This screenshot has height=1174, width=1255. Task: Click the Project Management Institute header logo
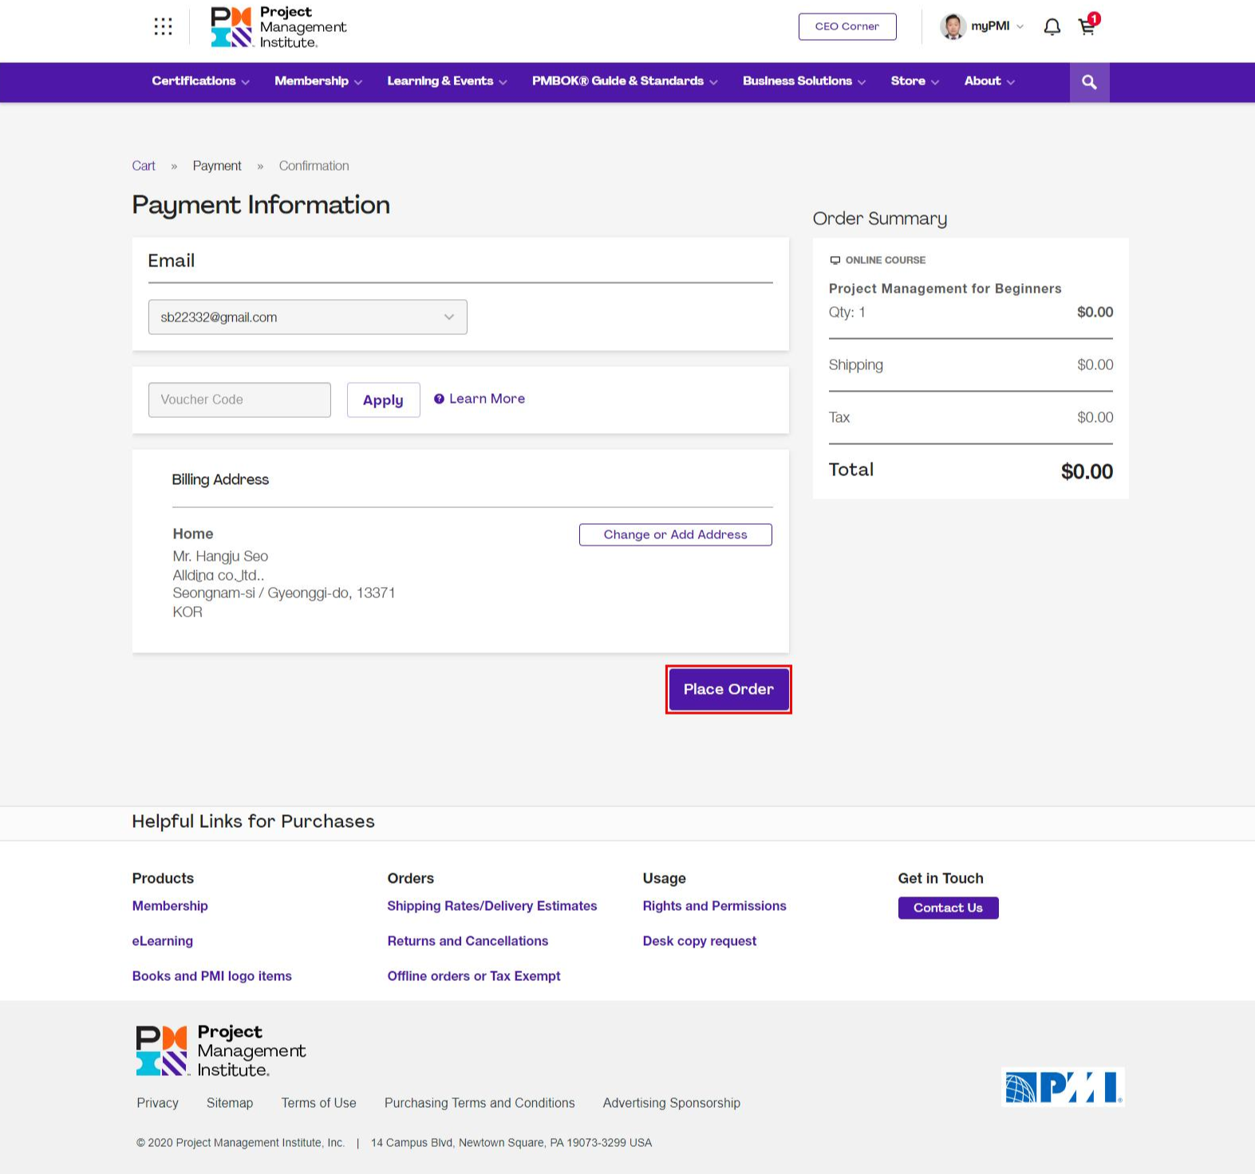278,27
